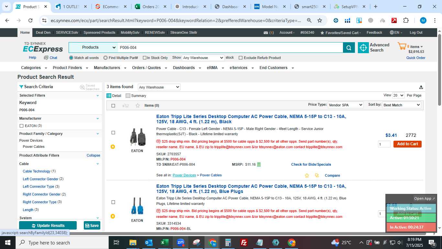442x249 pixels.
Task: Open FileZilla from the taskbar
Action: 244,243
